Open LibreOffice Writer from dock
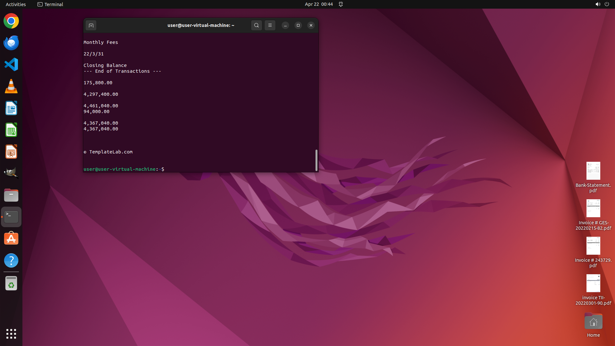This screenshot has width=615, height=346. pyautogui.click(x=11, y=108)
